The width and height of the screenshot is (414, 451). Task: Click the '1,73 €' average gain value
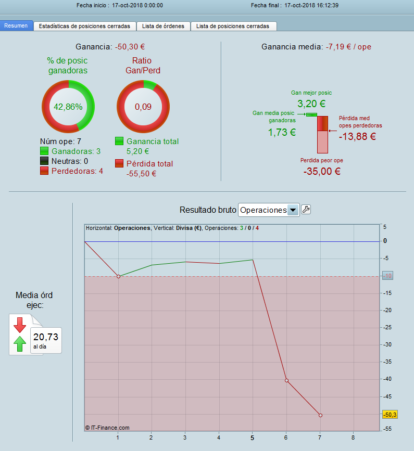(282, 132)
